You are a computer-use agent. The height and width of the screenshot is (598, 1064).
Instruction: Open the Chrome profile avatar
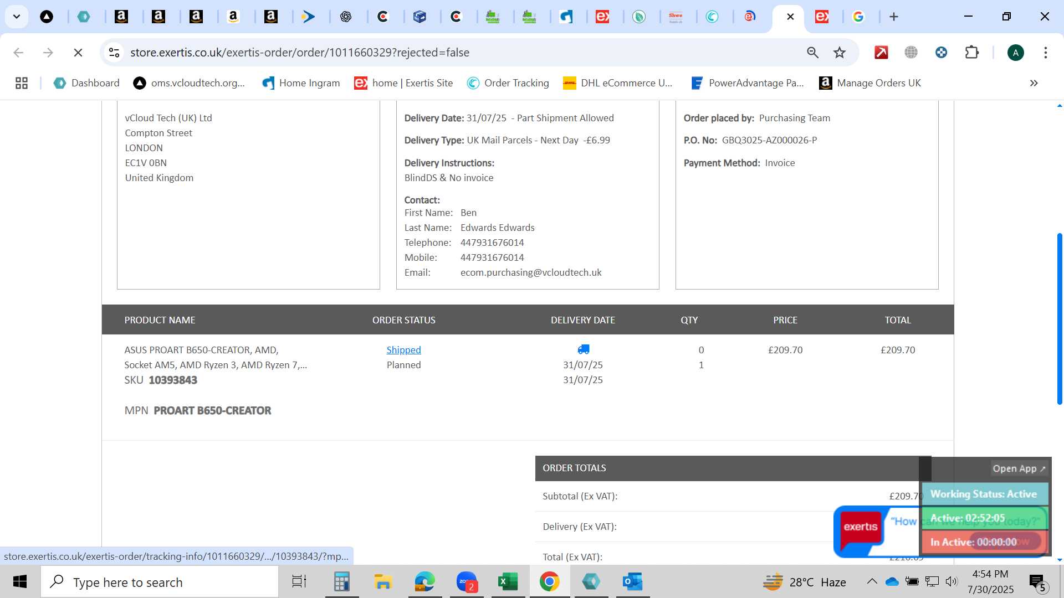click(1015, 53)
